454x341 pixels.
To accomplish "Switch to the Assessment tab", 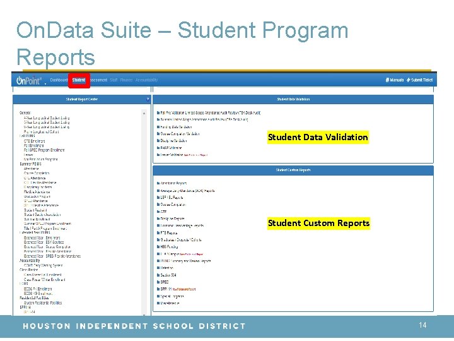I will tap(99, 80).
